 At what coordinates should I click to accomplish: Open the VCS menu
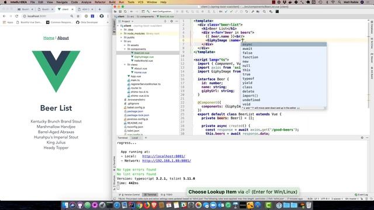(x=140, y=2)
